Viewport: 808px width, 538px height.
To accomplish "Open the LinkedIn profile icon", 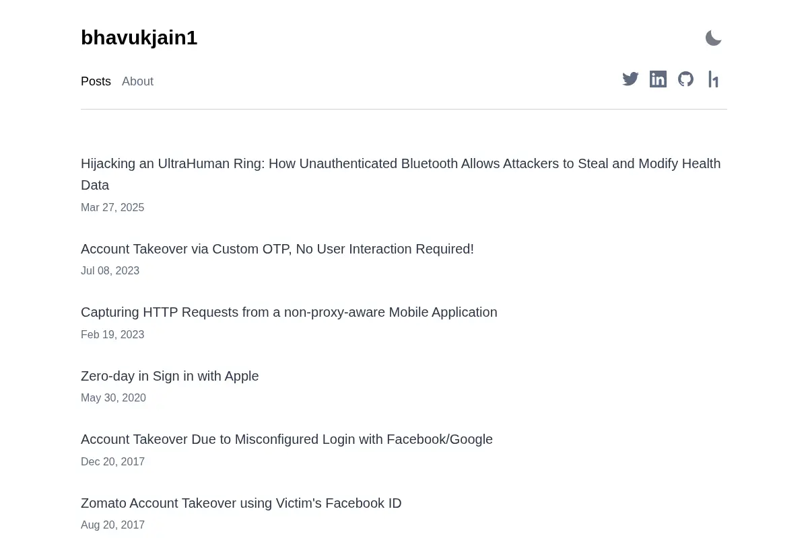I will coord(658,79).
